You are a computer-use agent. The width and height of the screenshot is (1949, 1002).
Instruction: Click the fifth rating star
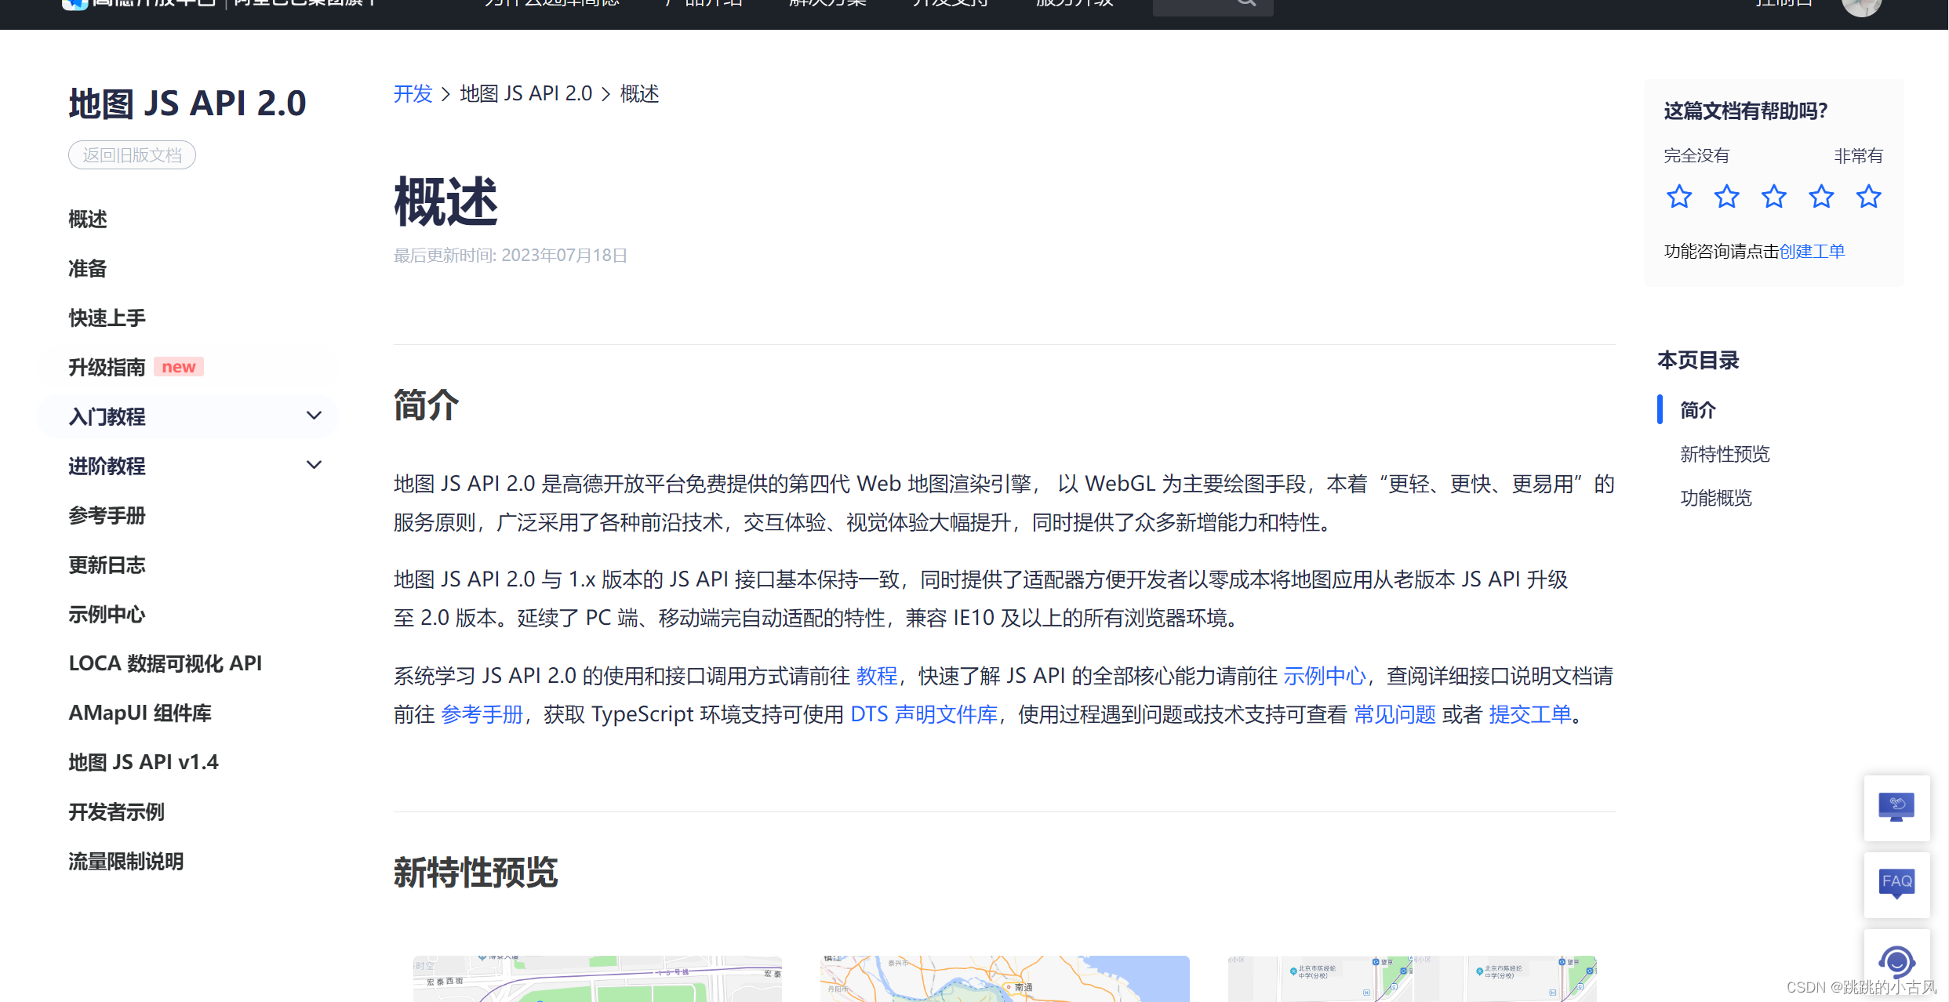[1869, 196]
